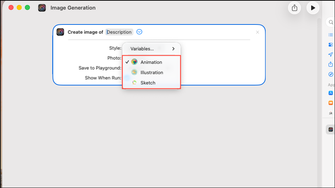Open the Safari compass web category icon
The image size is (335, 188).
(330, 74)
